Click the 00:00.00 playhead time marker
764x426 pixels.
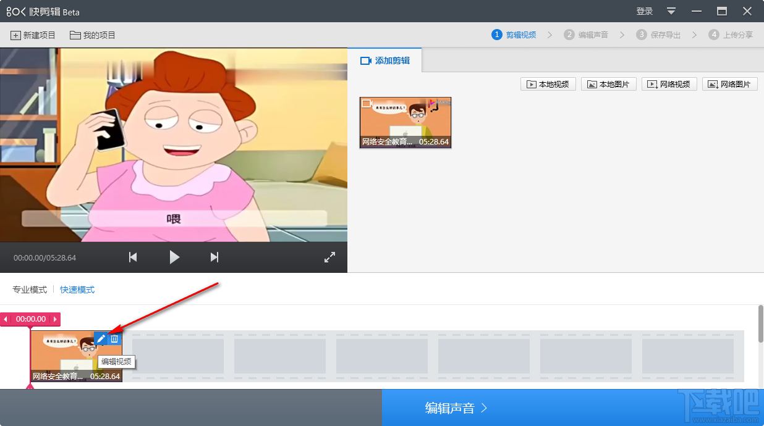31,319
